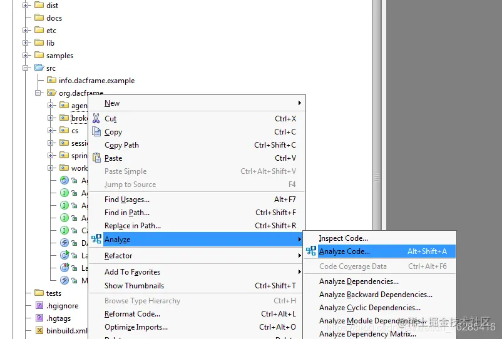
Task: Click the Analyze menu item icon
Action: point(96,239)
